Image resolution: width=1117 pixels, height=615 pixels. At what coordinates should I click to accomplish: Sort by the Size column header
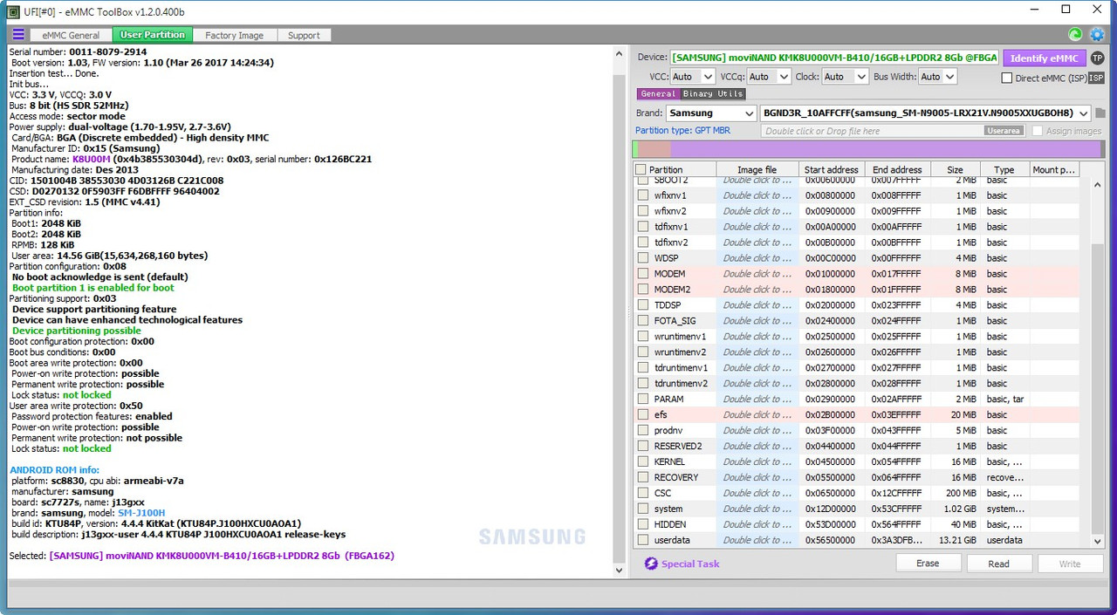tap(956, 170)
